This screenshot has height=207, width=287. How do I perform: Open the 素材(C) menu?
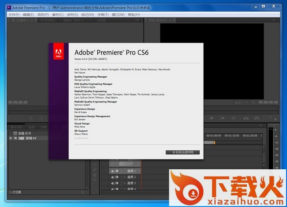pos(58,15)
